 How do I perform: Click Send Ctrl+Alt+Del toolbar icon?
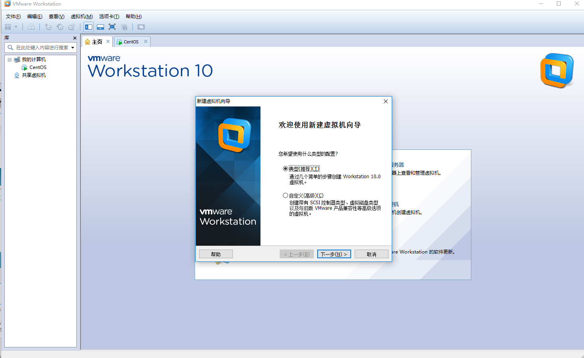[x=31, y=27]
